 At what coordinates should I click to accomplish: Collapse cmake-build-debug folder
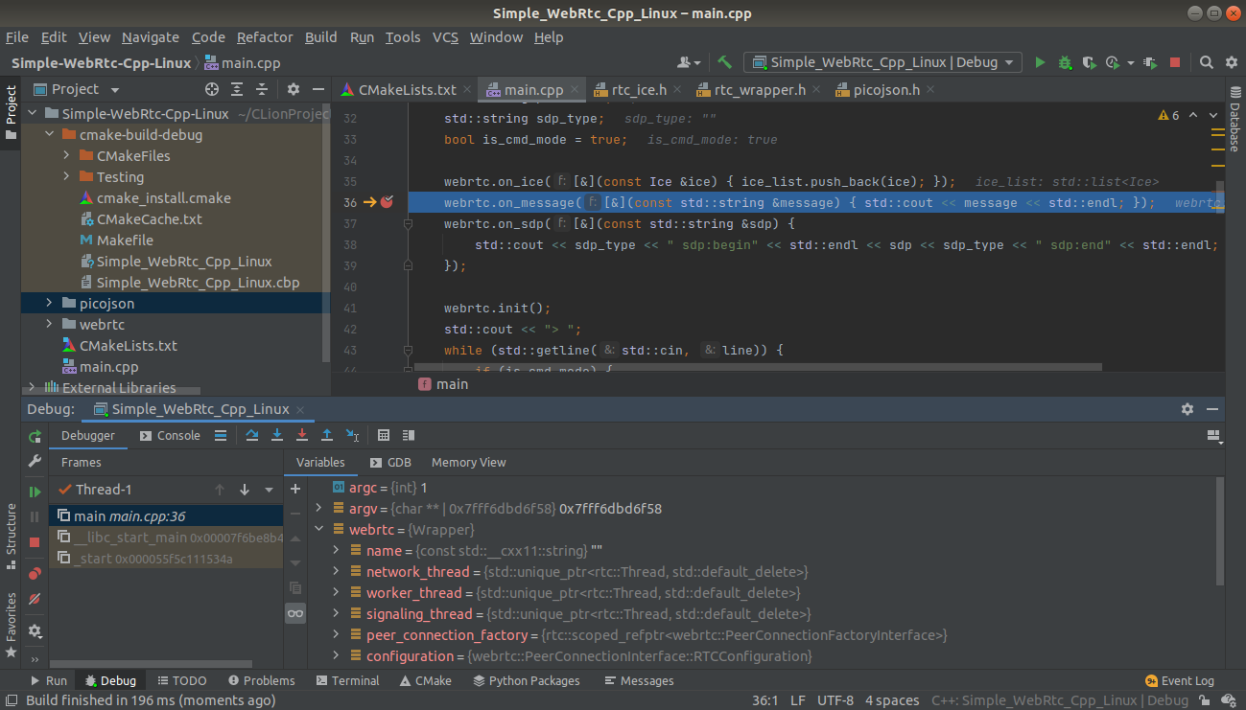click(49, 135)
